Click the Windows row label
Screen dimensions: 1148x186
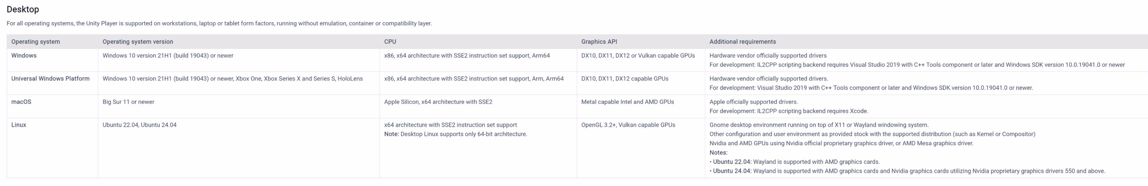pyautogui.click(x=24, y=56)
